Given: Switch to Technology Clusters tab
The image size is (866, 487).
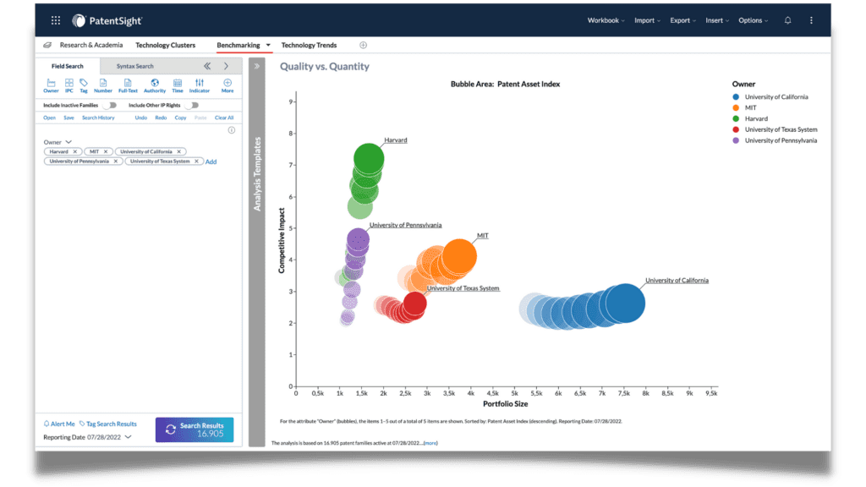Looking at the screenshot, I should click(165, 46).
